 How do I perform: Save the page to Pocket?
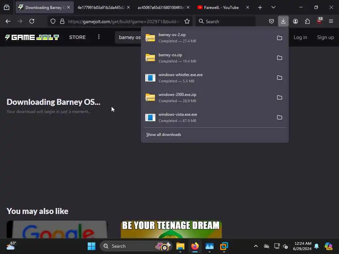point(271,21)
